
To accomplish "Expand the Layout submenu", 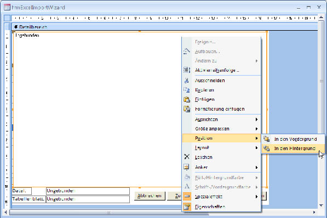I will (x=221, y=147).
